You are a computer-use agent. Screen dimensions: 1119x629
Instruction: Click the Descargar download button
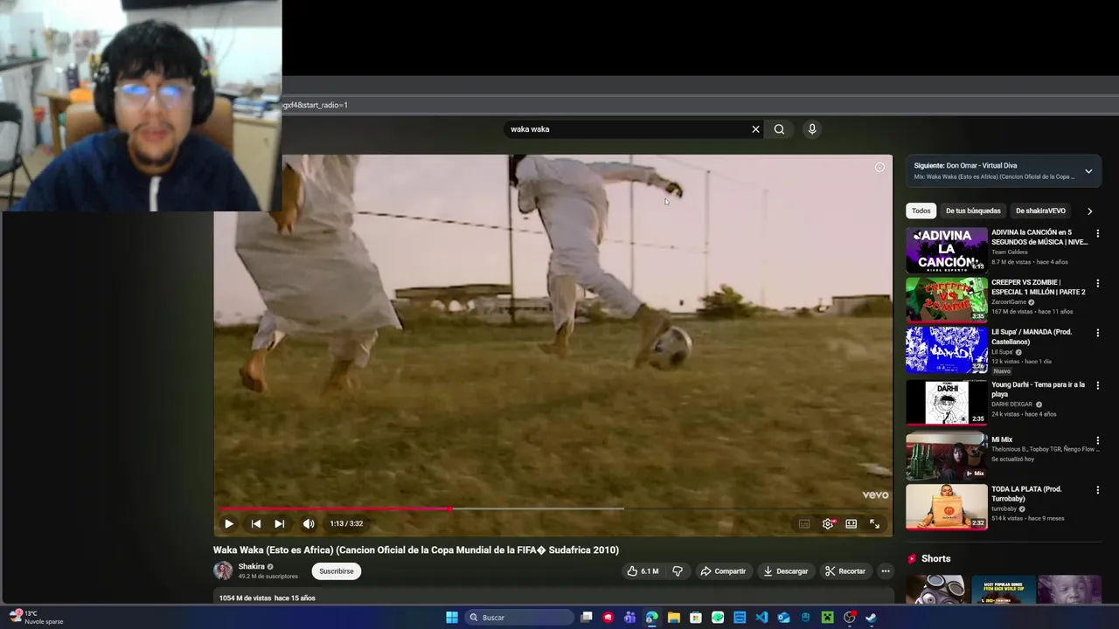coord(785,571)
